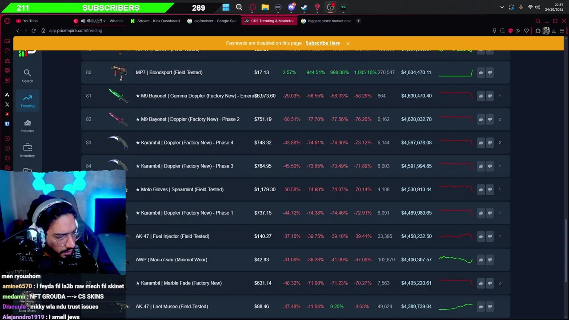
Task: Switch to biggest stock market crash tab
Action: [x=327, y=21]
